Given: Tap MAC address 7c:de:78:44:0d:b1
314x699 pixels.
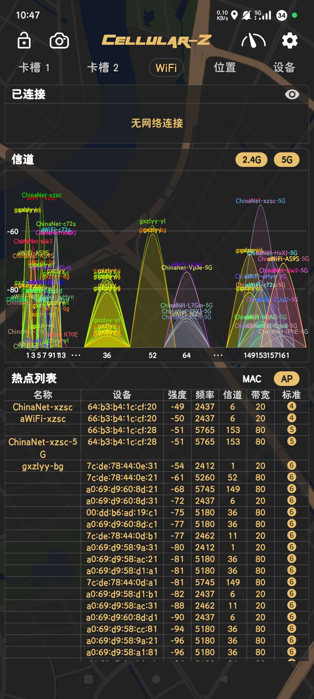Looking at the screenshot, I should tap(122, 536).
